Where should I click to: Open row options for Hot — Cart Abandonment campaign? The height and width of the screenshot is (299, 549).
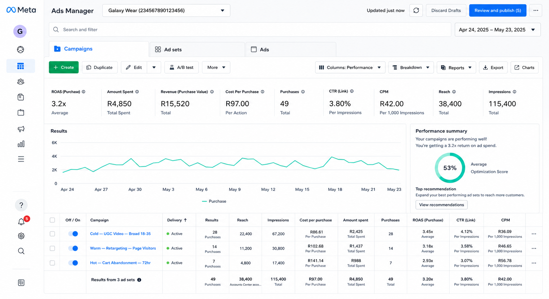click(534, 263)
